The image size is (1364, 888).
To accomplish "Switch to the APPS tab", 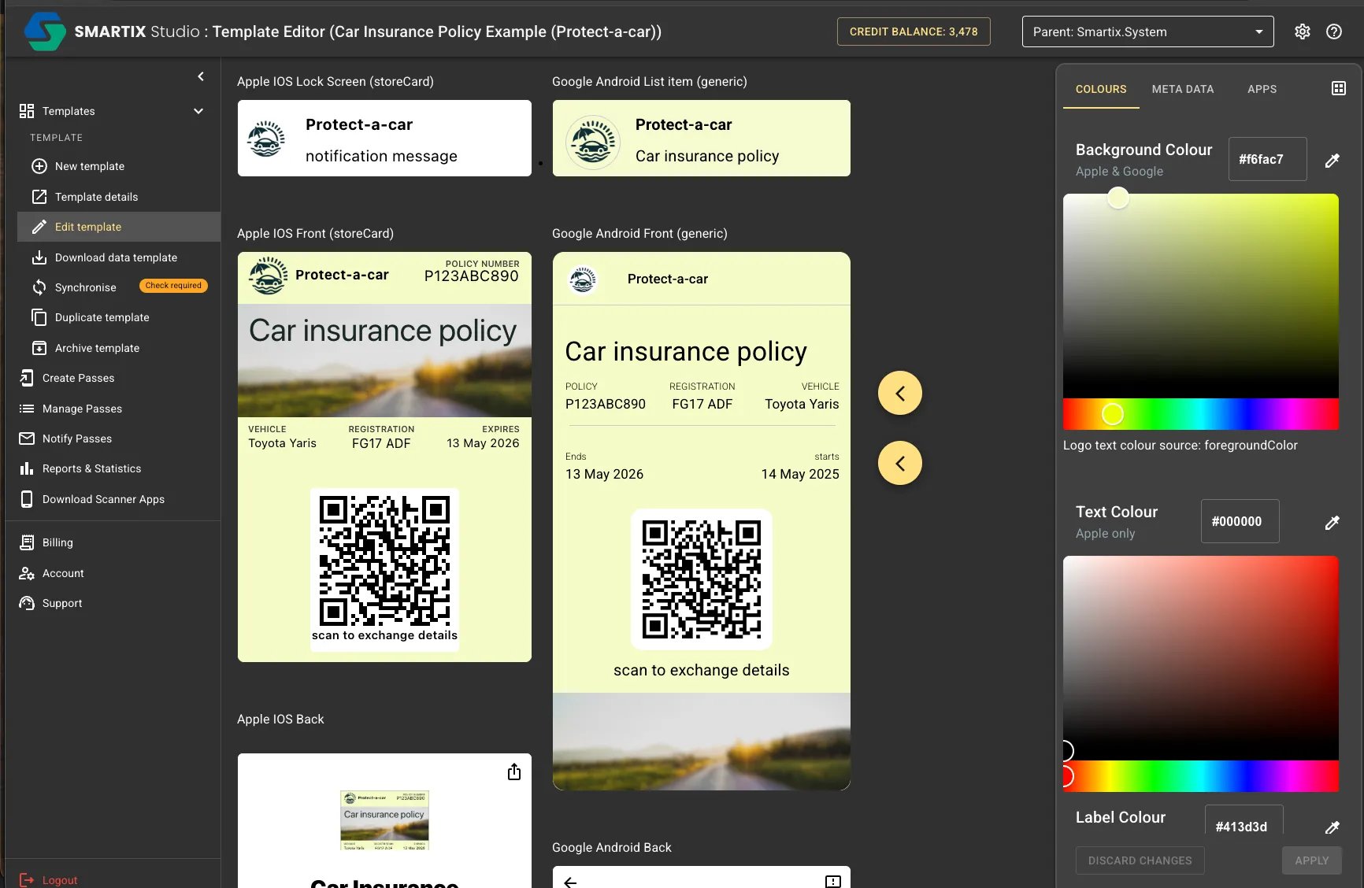I will click(x=1262, y=89).
